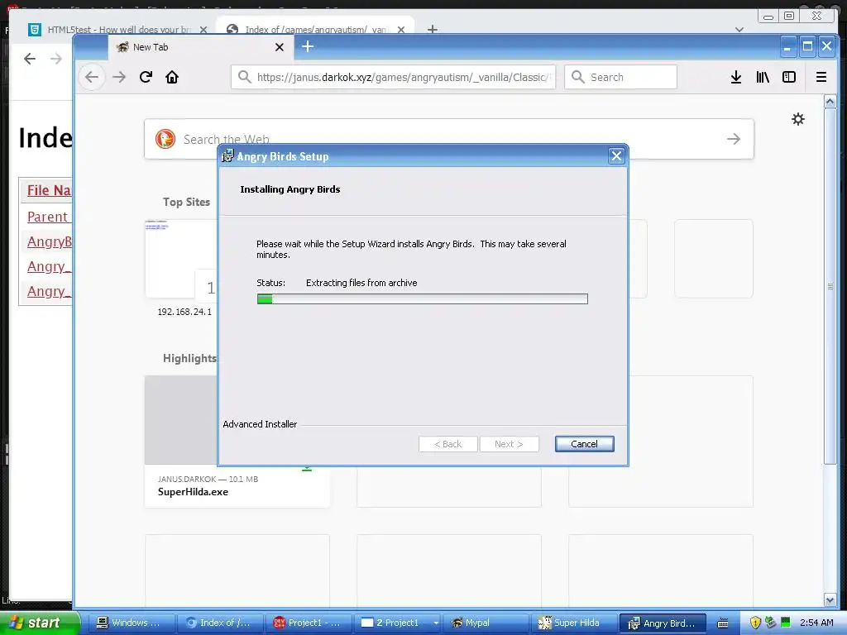This screenshot has height=635, width=847.
Task: Open the SuperHilda.exe highlight card
Action: pos(237,442)
